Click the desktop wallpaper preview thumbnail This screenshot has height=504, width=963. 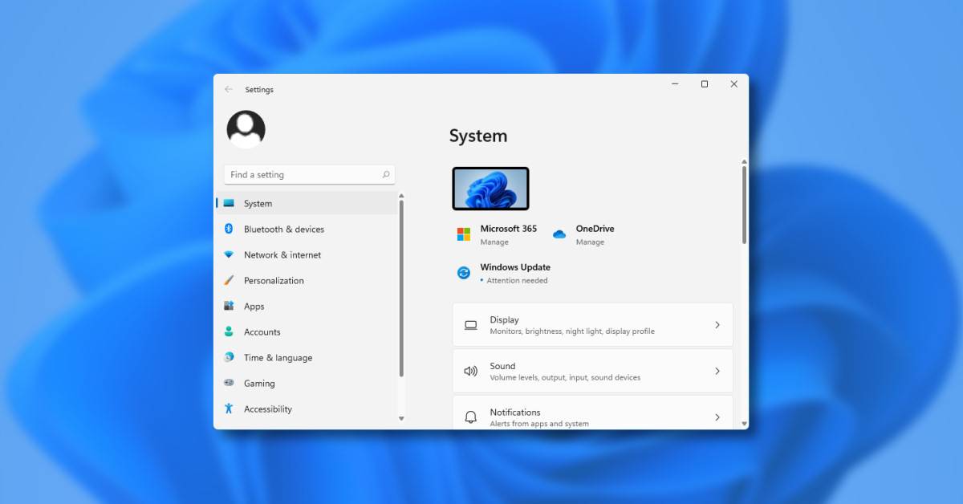pos(490,189)
